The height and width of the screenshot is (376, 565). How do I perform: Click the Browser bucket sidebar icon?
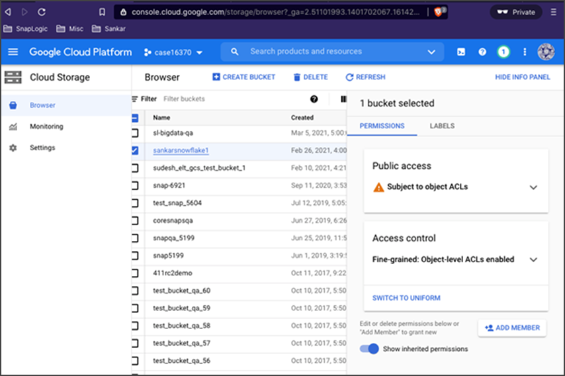click(13, 105)
